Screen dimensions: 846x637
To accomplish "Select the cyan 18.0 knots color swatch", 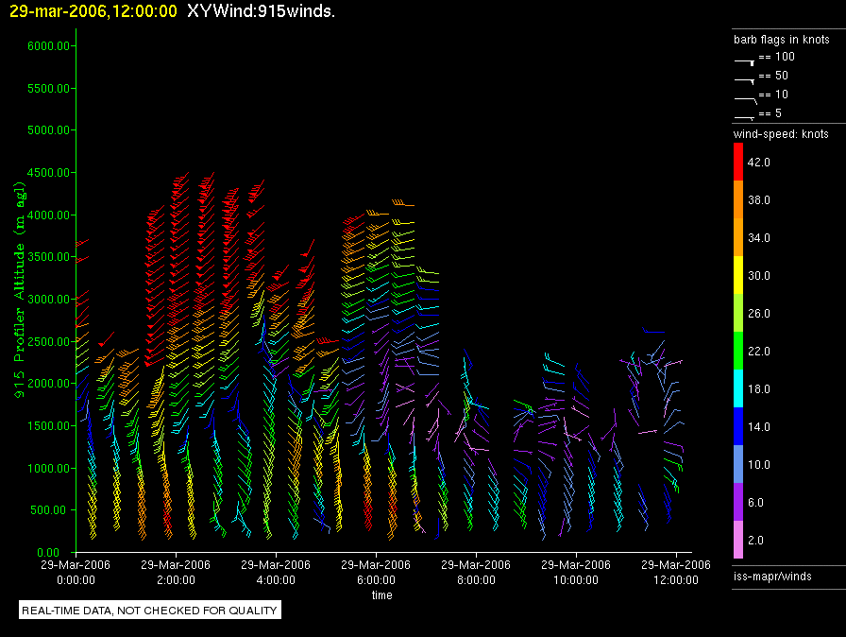I will [x=738, y=388].
